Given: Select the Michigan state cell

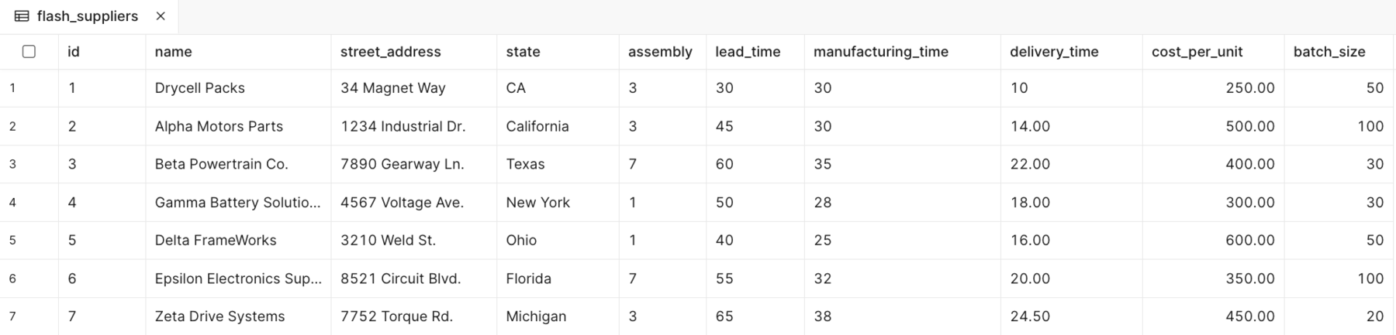Looking at the screenshot, I should [536, 316].
